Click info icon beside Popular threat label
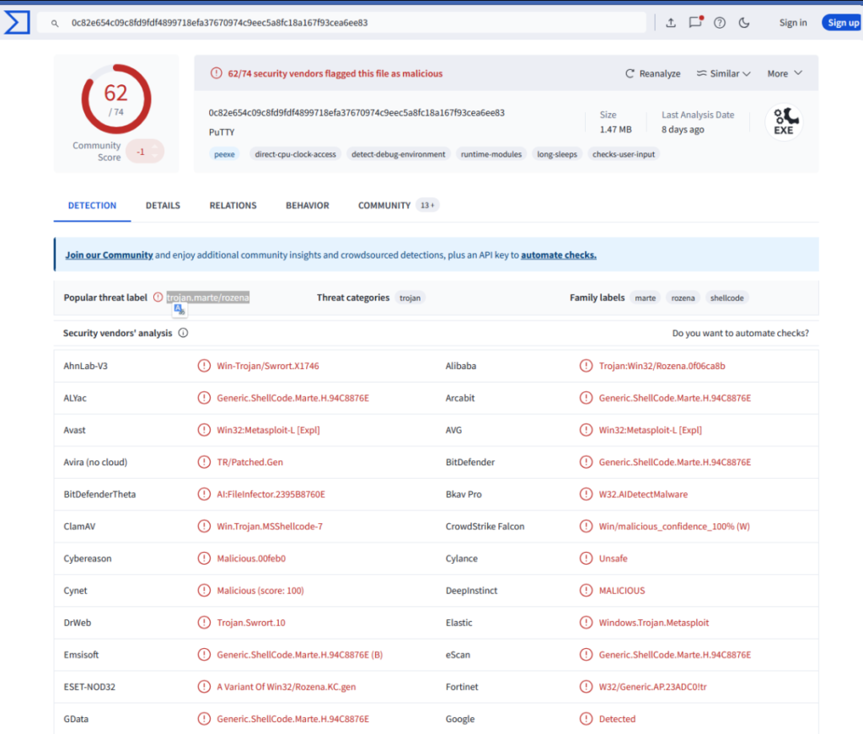 click(x=158, y=297)
